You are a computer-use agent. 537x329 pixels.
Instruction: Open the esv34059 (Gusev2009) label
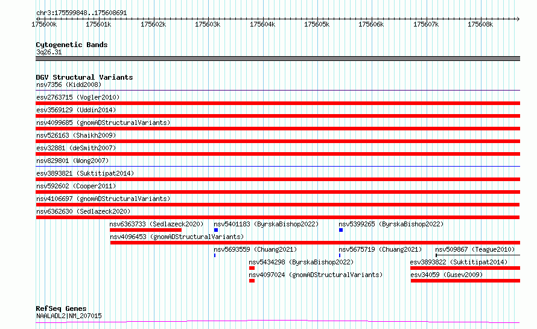446,275
